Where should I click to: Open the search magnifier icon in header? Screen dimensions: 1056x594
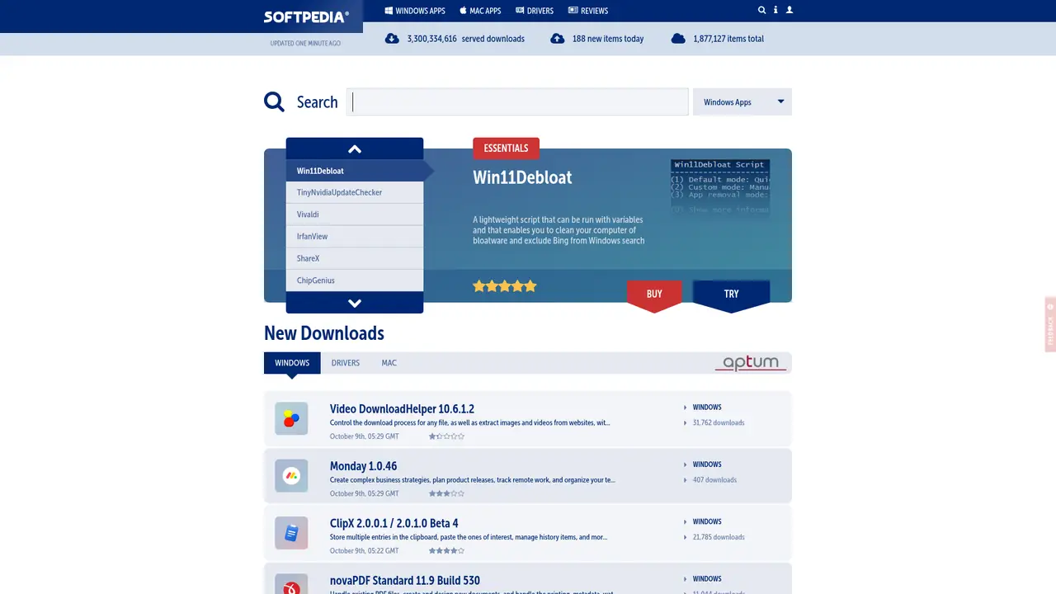tap(761, 11)
